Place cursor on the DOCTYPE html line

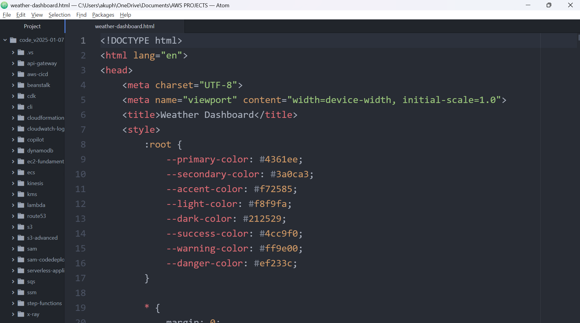click(141, 41)
